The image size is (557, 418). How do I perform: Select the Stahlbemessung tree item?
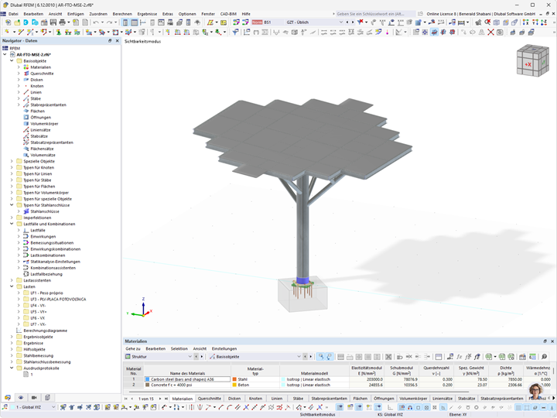coord(39,356)
